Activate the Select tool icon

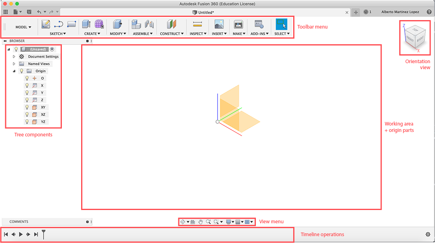click(x=281, y=24)
